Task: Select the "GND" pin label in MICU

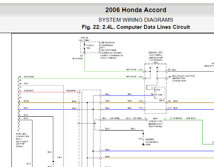Action: (x=158, y=90)
